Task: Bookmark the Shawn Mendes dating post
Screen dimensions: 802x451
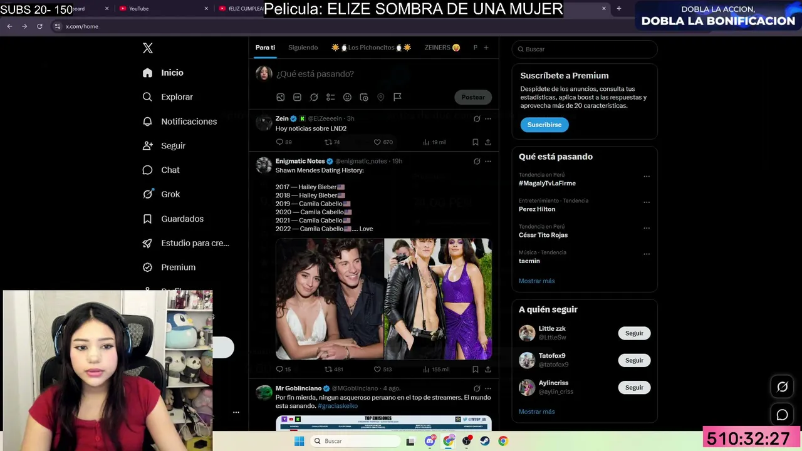Action: [x=476, y=370]
